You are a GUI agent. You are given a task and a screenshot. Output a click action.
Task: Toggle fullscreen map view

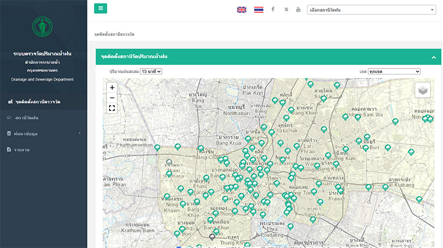point(112,108)
